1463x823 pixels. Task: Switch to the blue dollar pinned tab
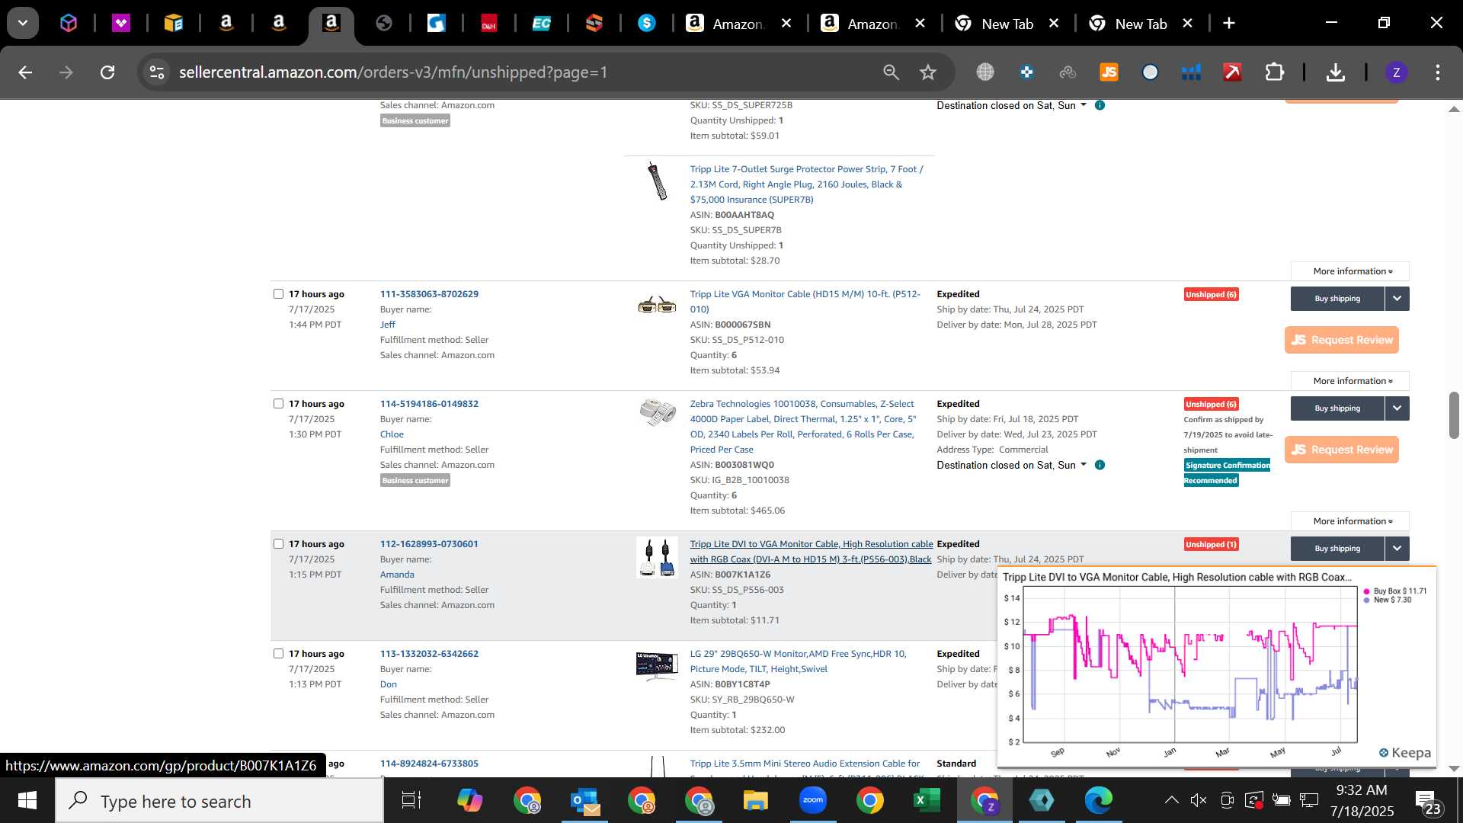click(647, 24)
